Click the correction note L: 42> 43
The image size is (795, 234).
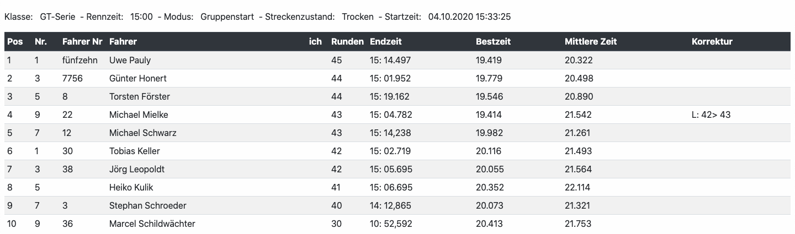point(711,115)
